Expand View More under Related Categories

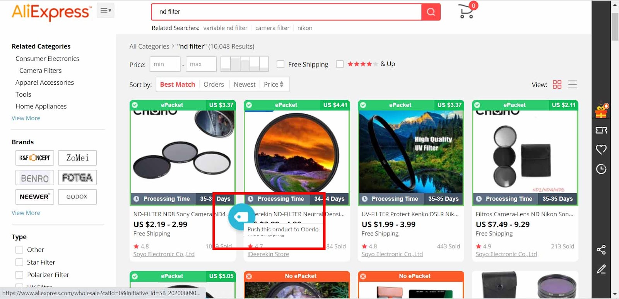coord(26,118)
